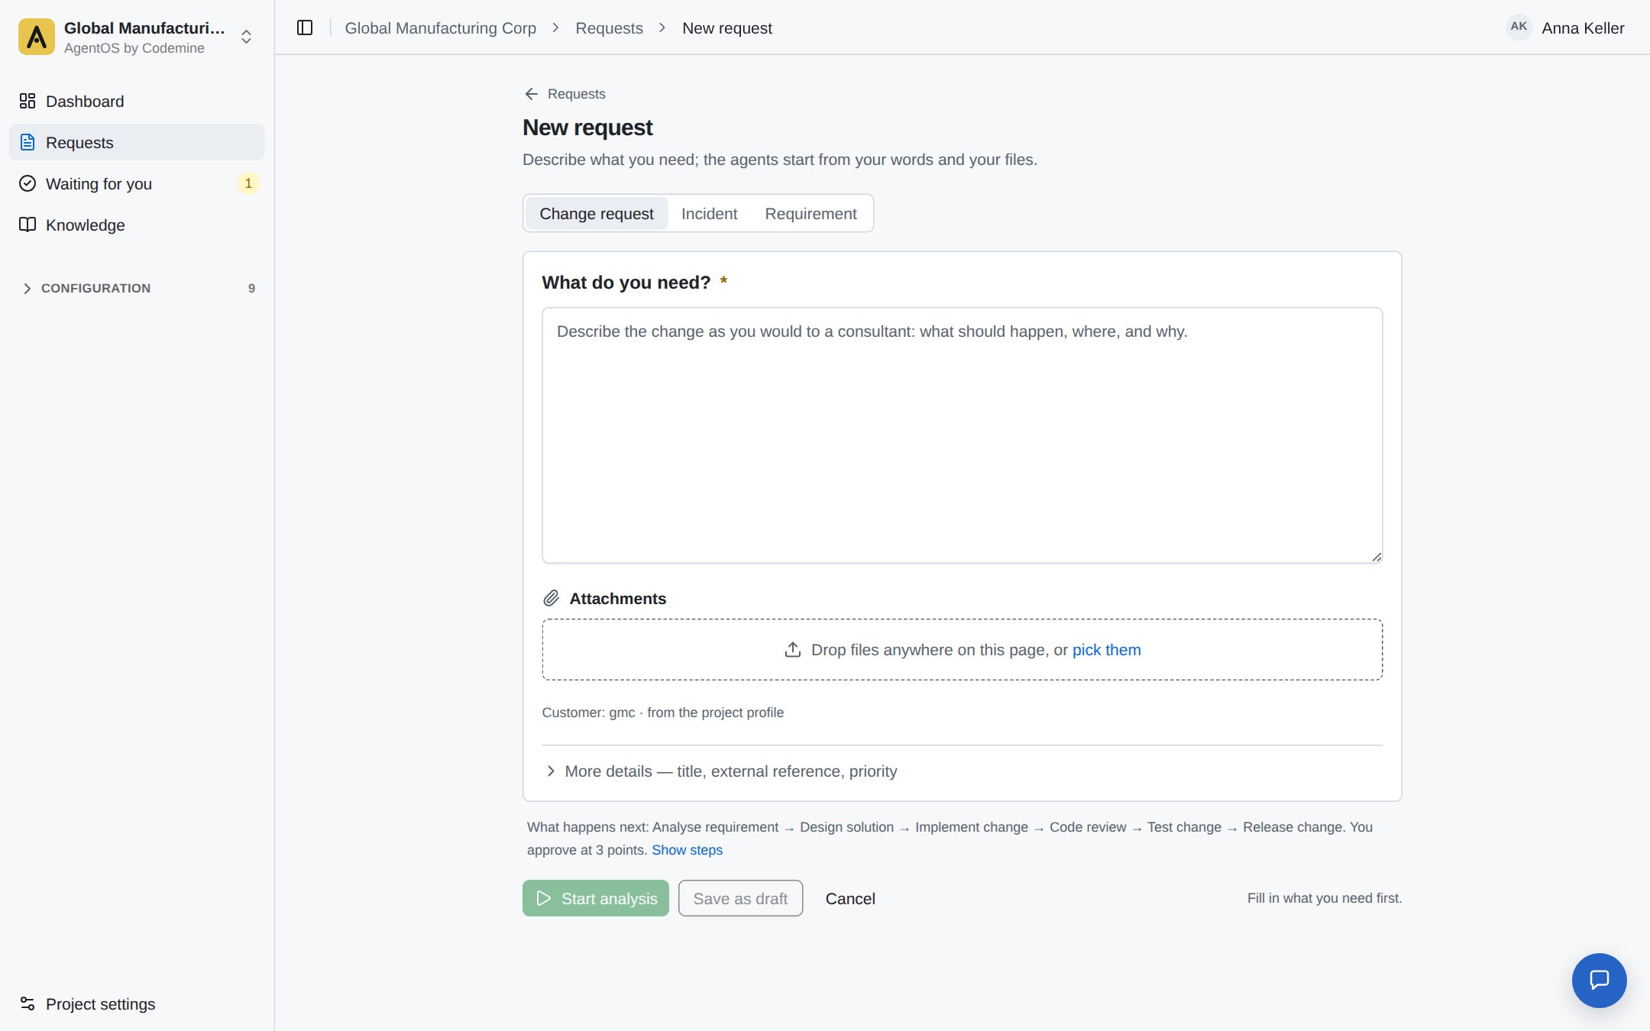Click the Anna Keller name

(1583, 28)
